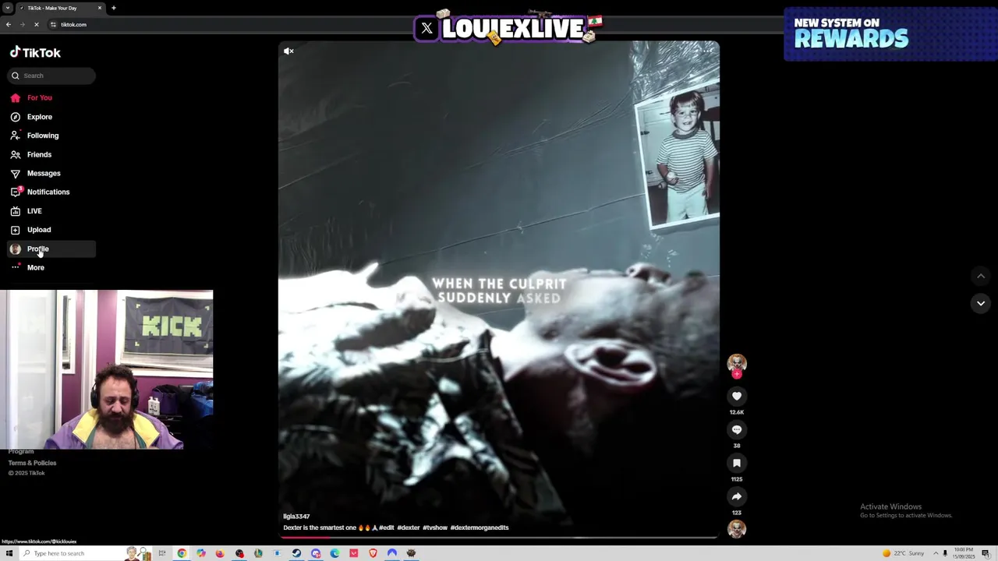Image resolution: width=998 pixels, height=561 pixels.
Task: Open Copilot from the taskbar
Action: (201, 553)
